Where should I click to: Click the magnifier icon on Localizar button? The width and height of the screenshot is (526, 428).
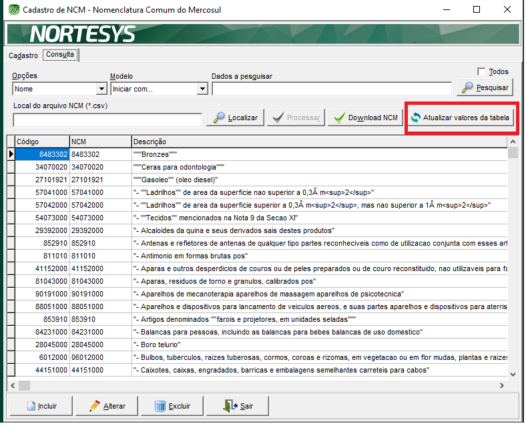coord(219,118)
